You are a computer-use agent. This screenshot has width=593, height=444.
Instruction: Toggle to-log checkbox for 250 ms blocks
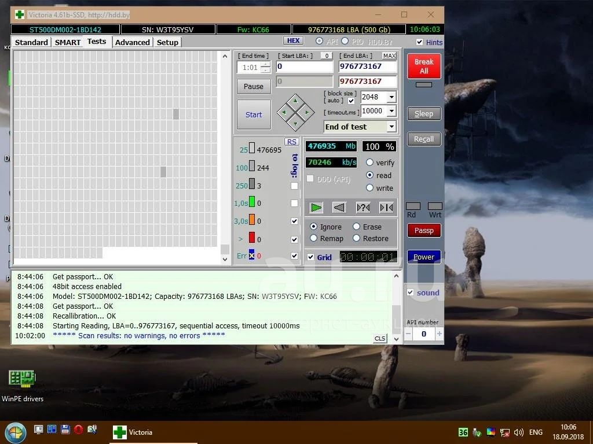pos(294,186)
